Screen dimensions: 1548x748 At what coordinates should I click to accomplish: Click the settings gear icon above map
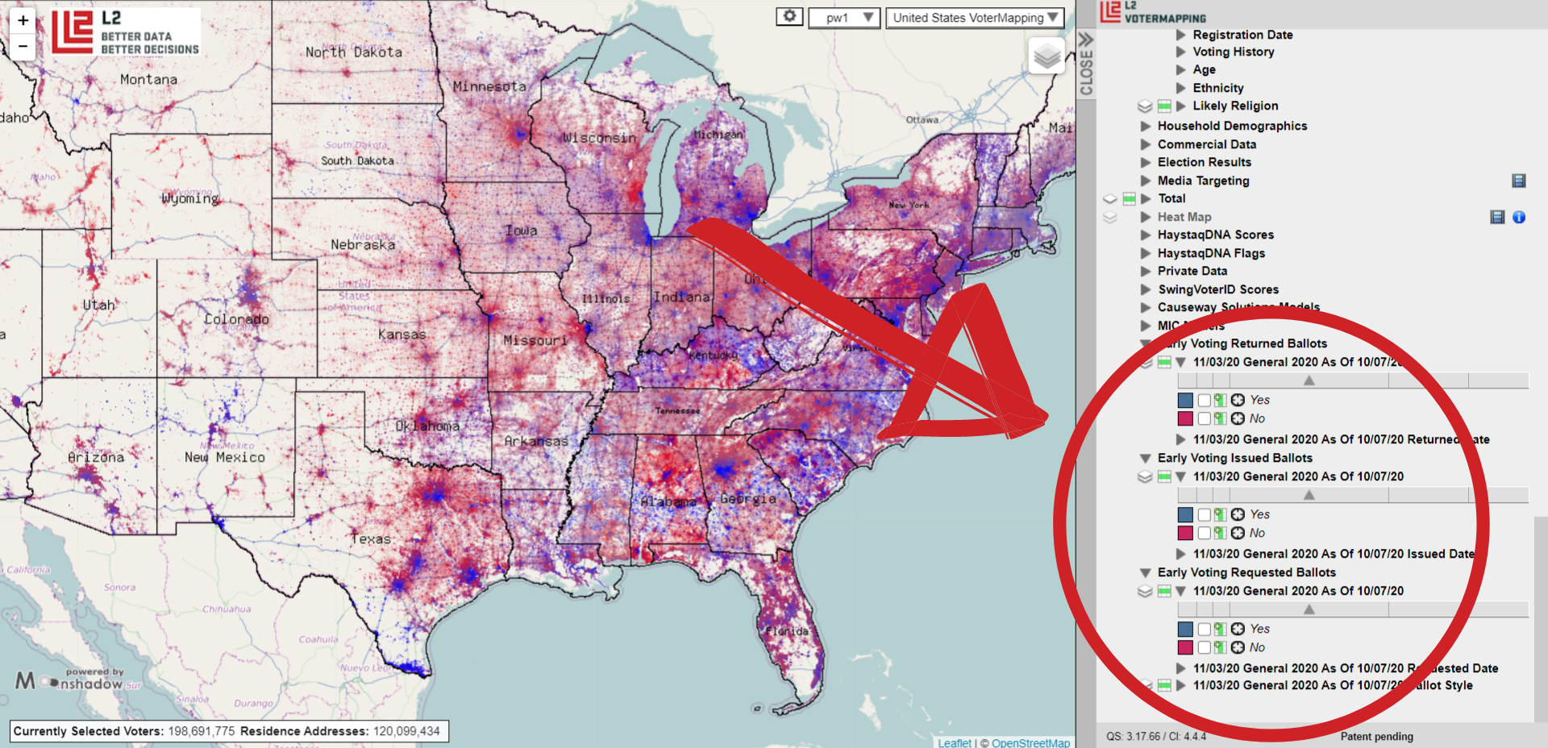(789, 17)
